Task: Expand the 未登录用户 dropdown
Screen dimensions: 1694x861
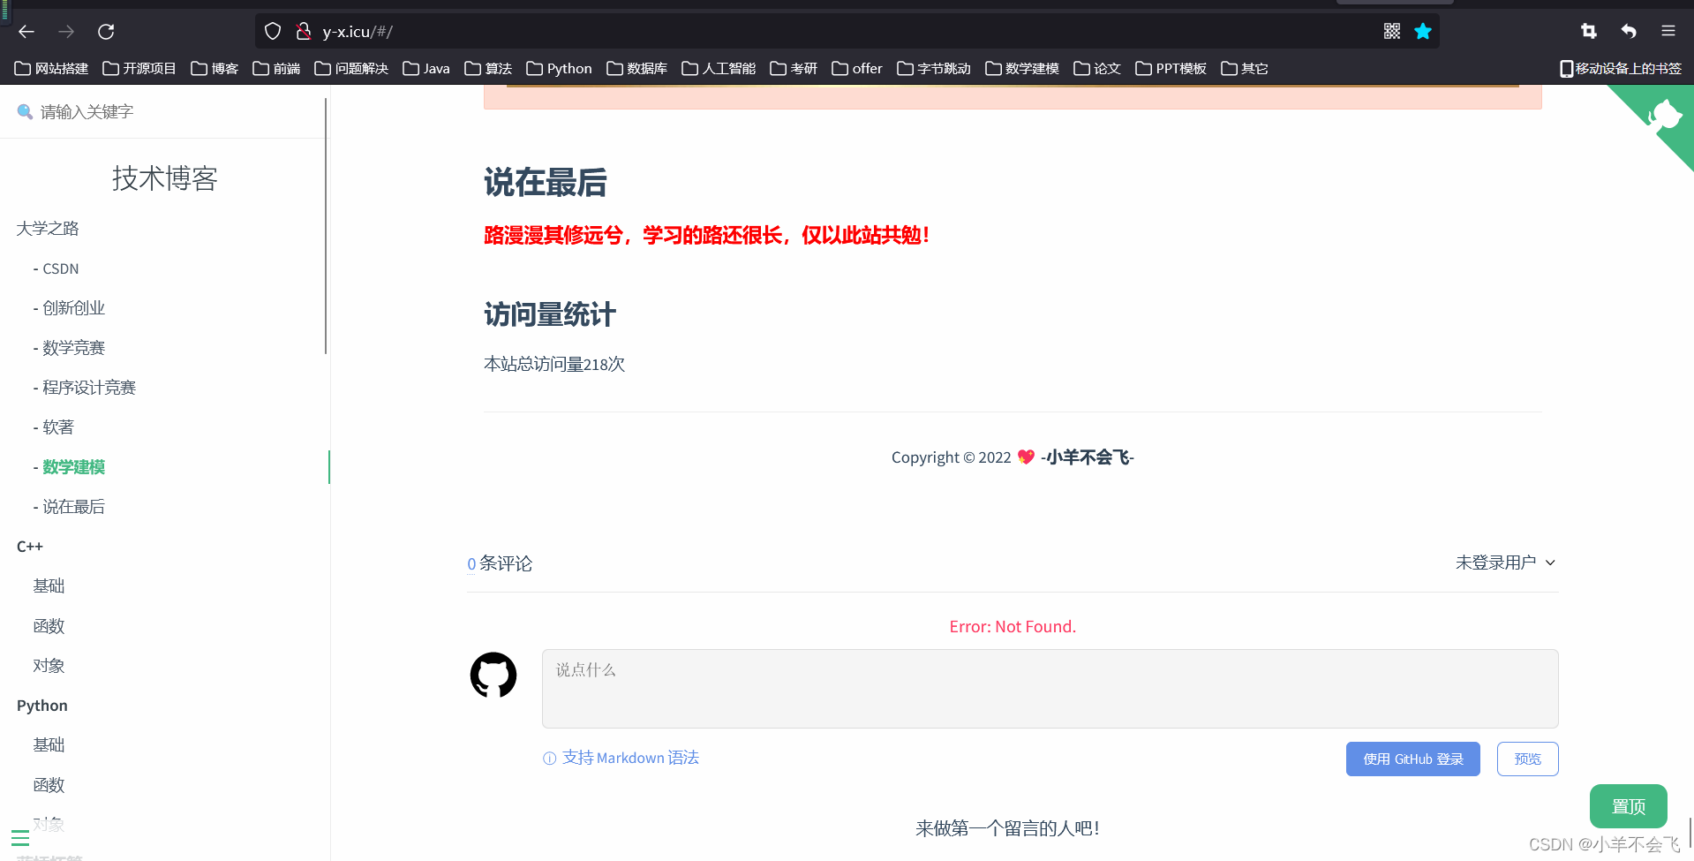Action: coord(1504,563)
